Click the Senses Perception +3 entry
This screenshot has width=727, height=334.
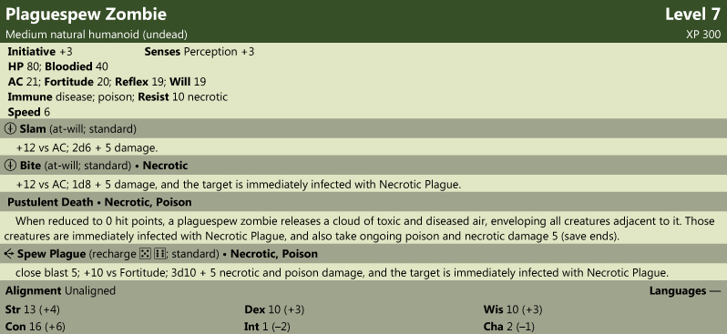tap(200, 52)
